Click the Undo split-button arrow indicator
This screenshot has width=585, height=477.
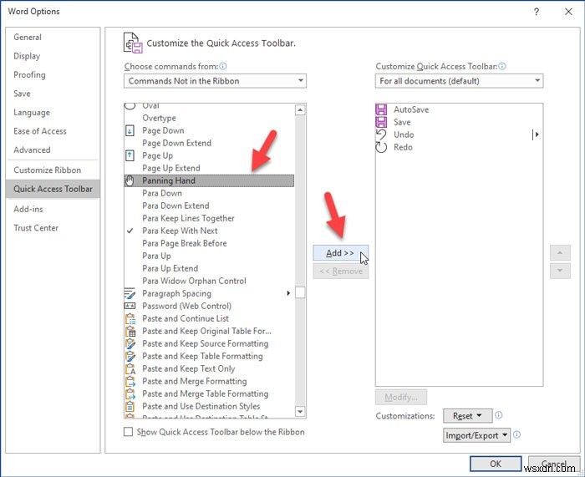click(x=536, y=134)
